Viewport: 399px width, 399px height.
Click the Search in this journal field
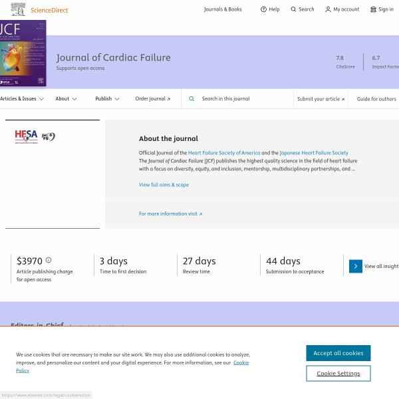tap(243, 98)
